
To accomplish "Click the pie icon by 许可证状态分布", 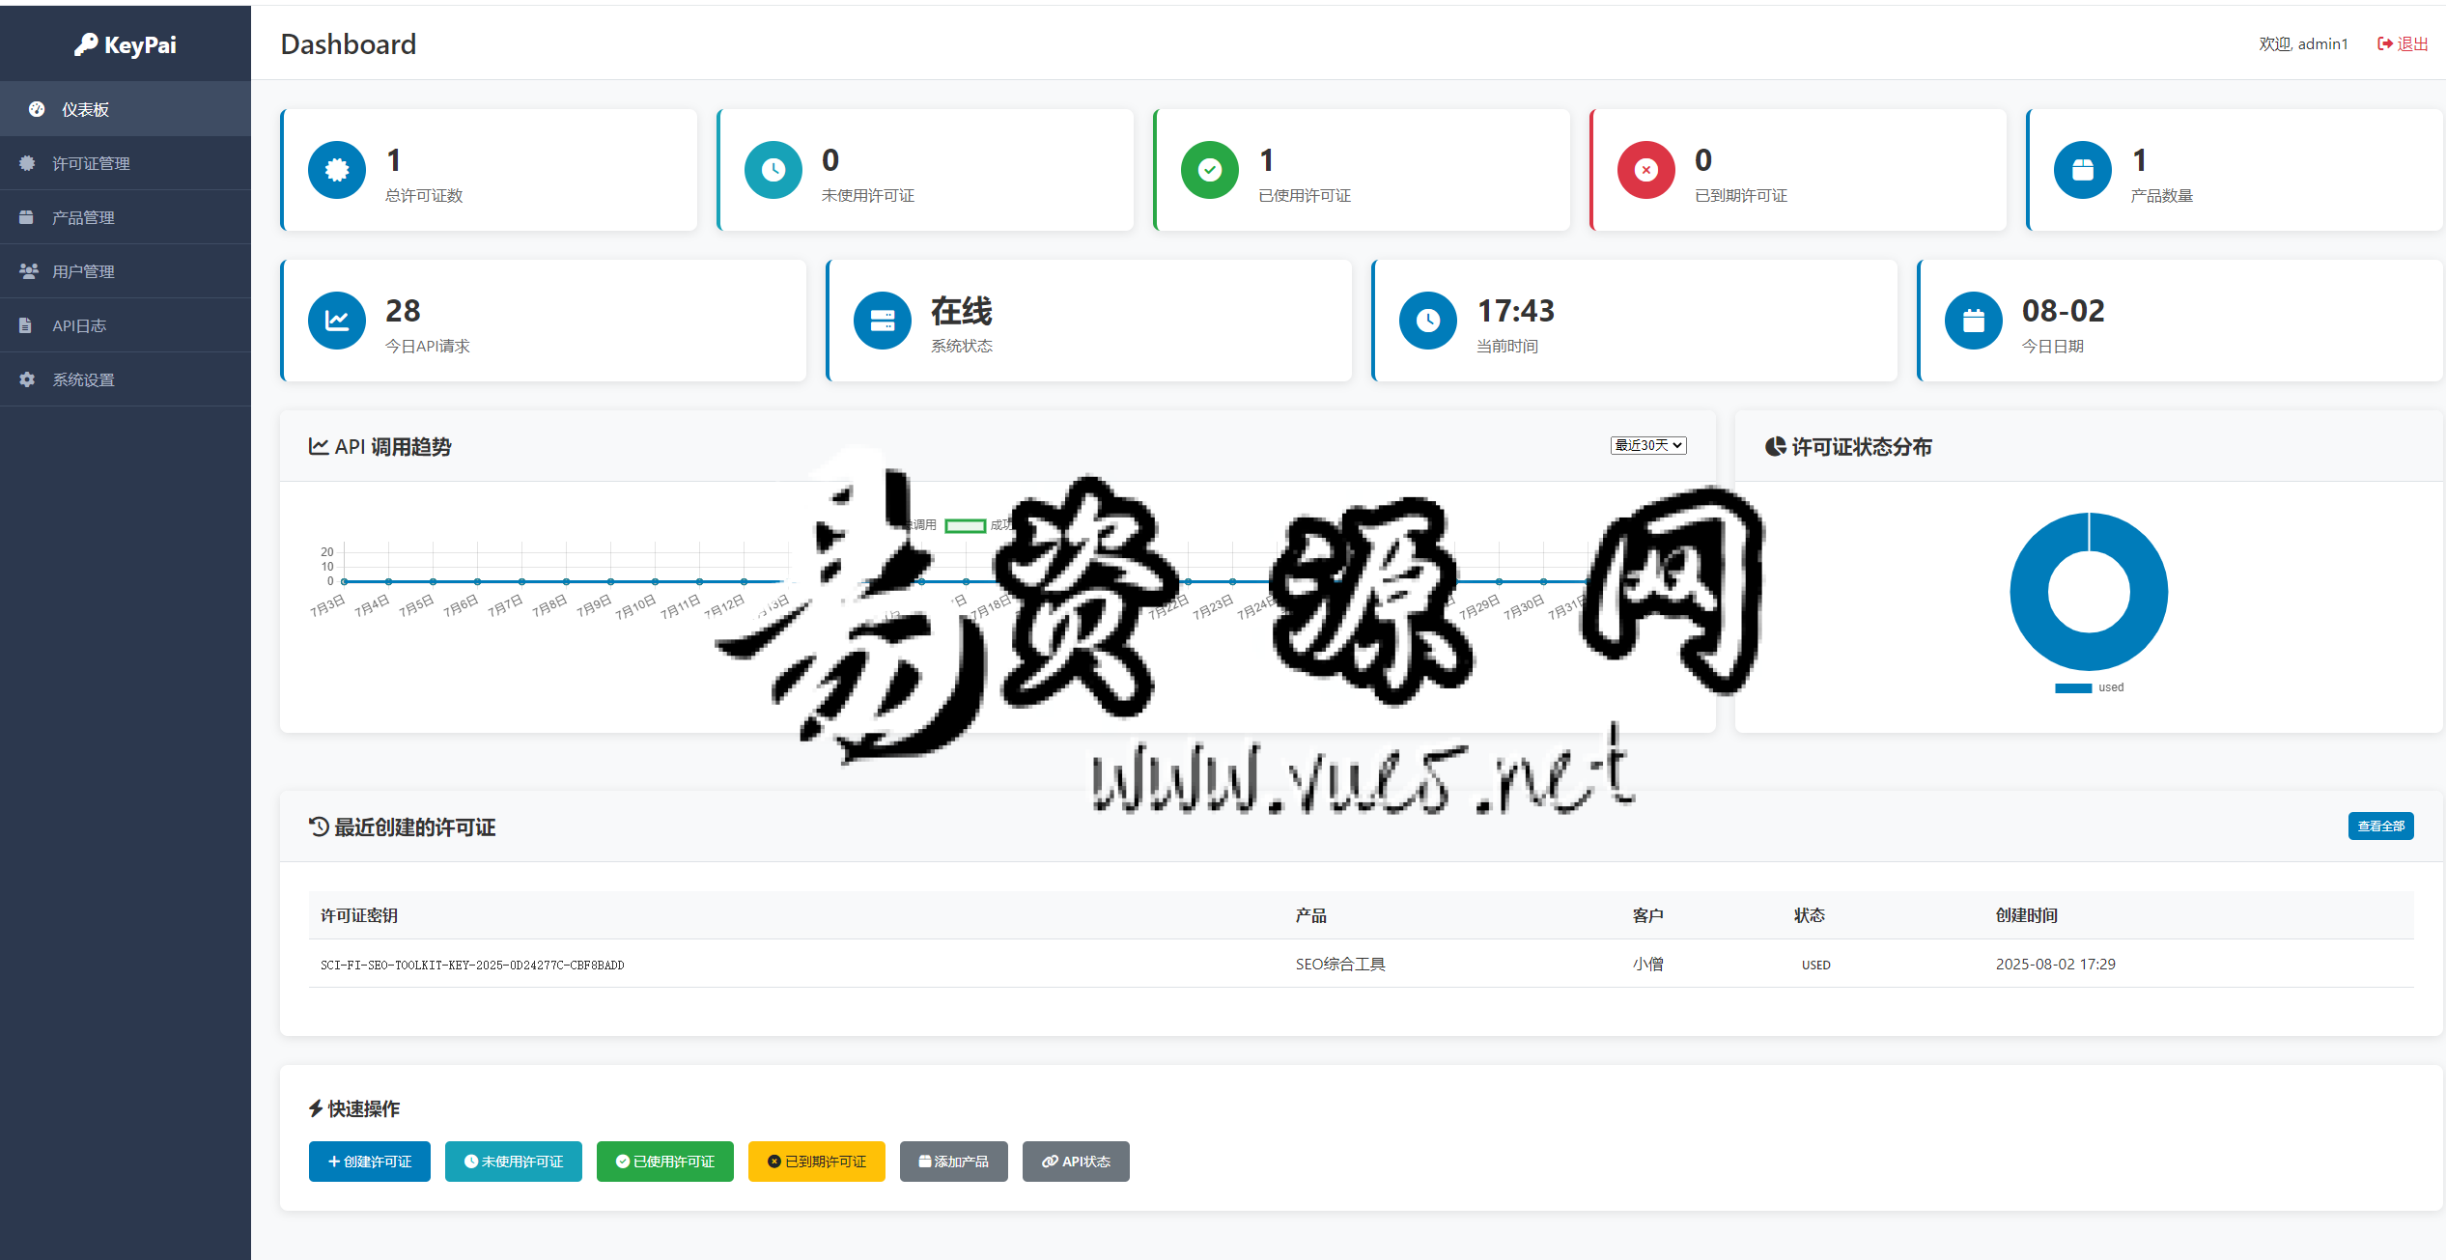I will [x=1775, y=446].
